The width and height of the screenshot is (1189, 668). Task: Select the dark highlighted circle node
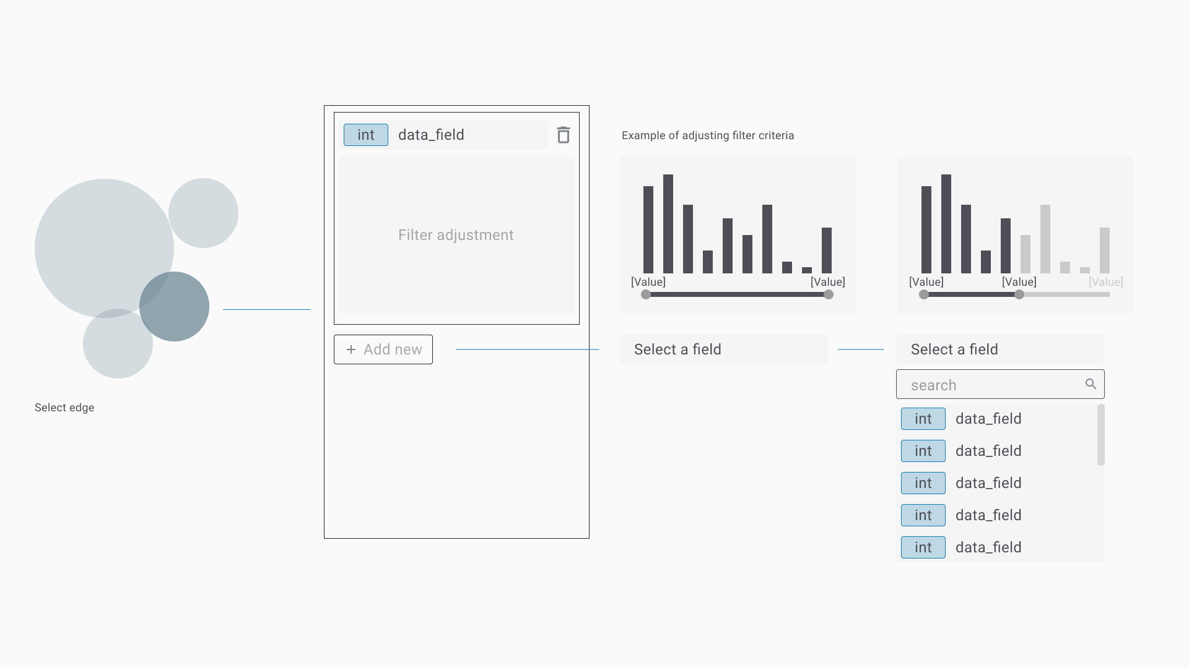pyautogui.click(x=174, y=306)
